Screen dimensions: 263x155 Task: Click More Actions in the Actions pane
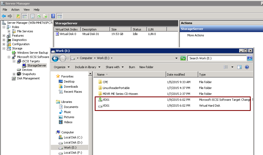click(x=196, y=35)
